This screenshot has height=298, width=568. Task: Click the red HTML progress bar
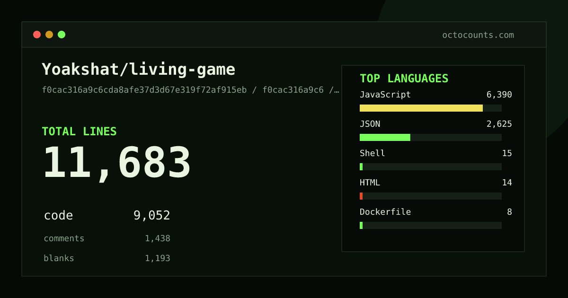361,196
